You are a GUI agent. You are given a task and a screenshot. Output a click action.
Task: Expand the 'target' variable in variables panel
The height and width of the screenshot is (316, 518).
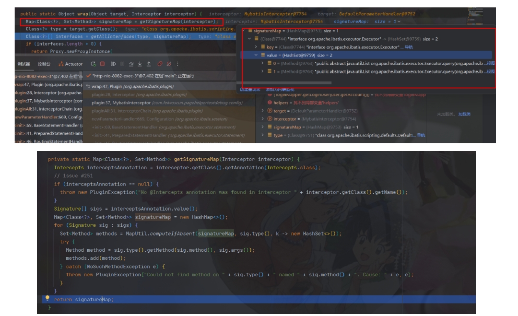click(263, 111)
